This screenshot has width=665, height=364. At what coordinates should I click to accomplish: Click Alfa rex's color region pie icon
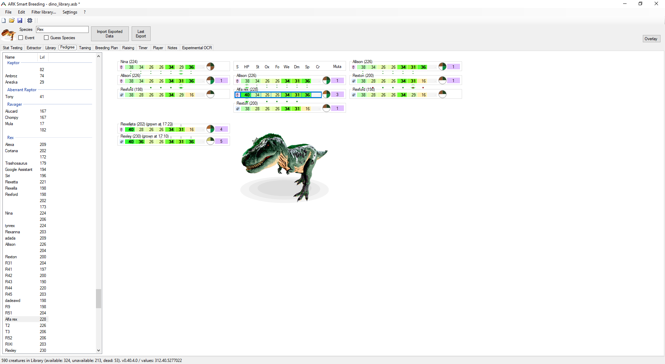[326, 94]
